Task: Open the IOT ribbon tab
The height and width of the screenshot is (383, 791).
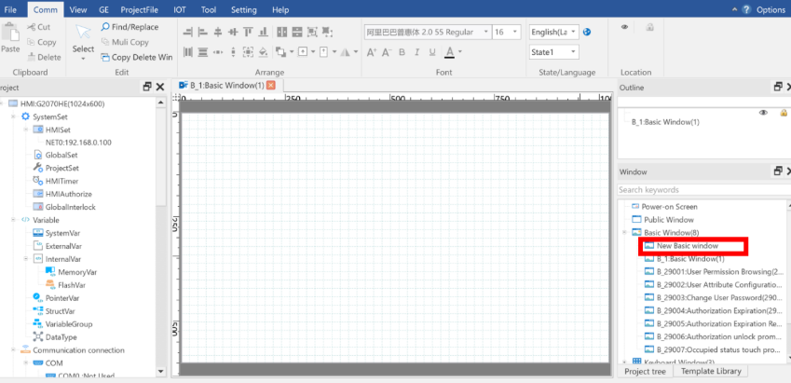Action: [x=180, y=9]
